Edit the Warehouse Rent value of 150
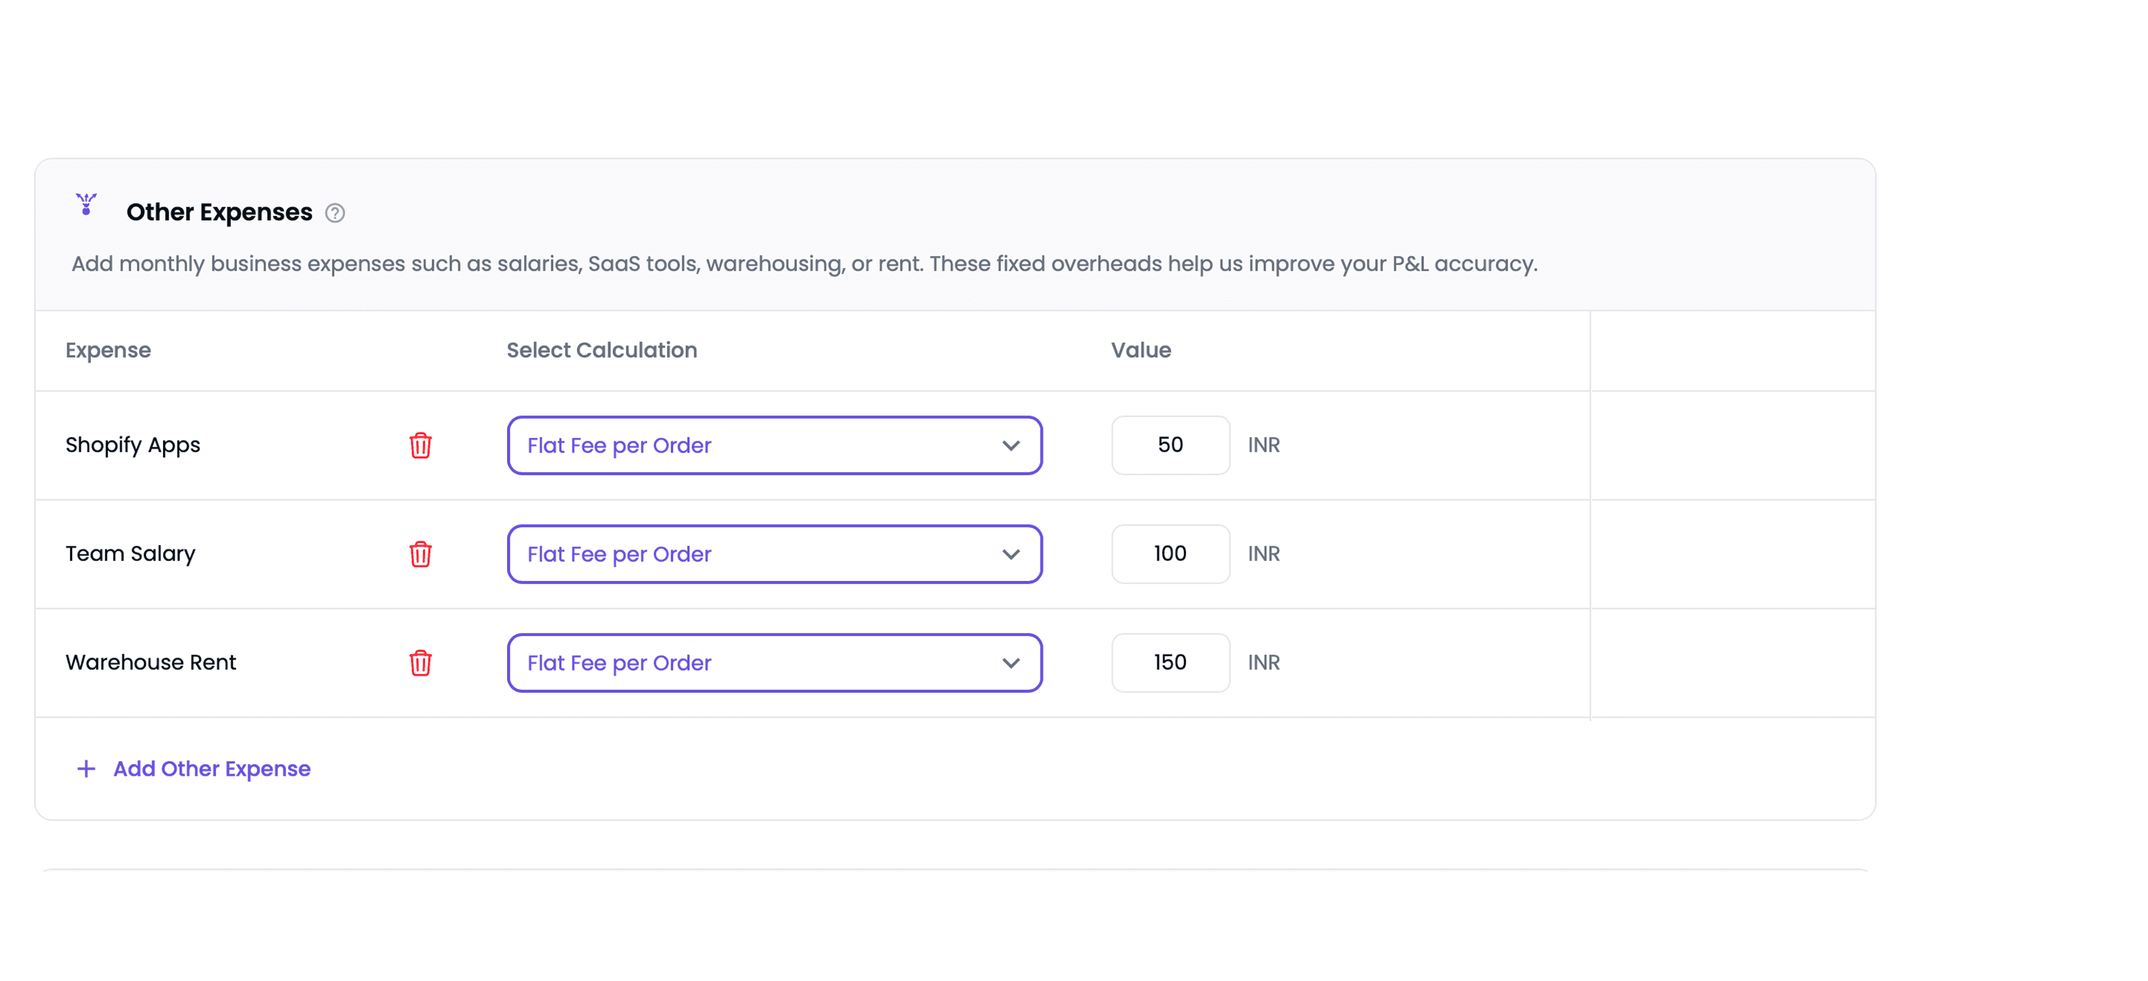The width and height of the screenshot is (2148, 981). pyautogui.click(x=1170, y=663)
